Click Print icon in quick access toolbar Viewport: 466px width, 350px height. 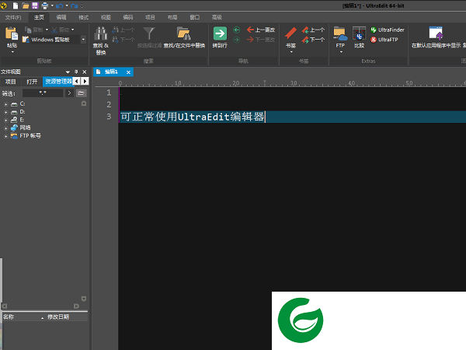(44, 5)
